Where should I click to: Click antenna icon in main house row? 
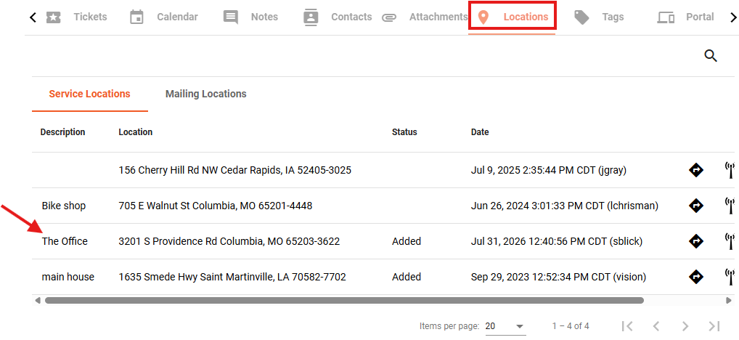730,277
